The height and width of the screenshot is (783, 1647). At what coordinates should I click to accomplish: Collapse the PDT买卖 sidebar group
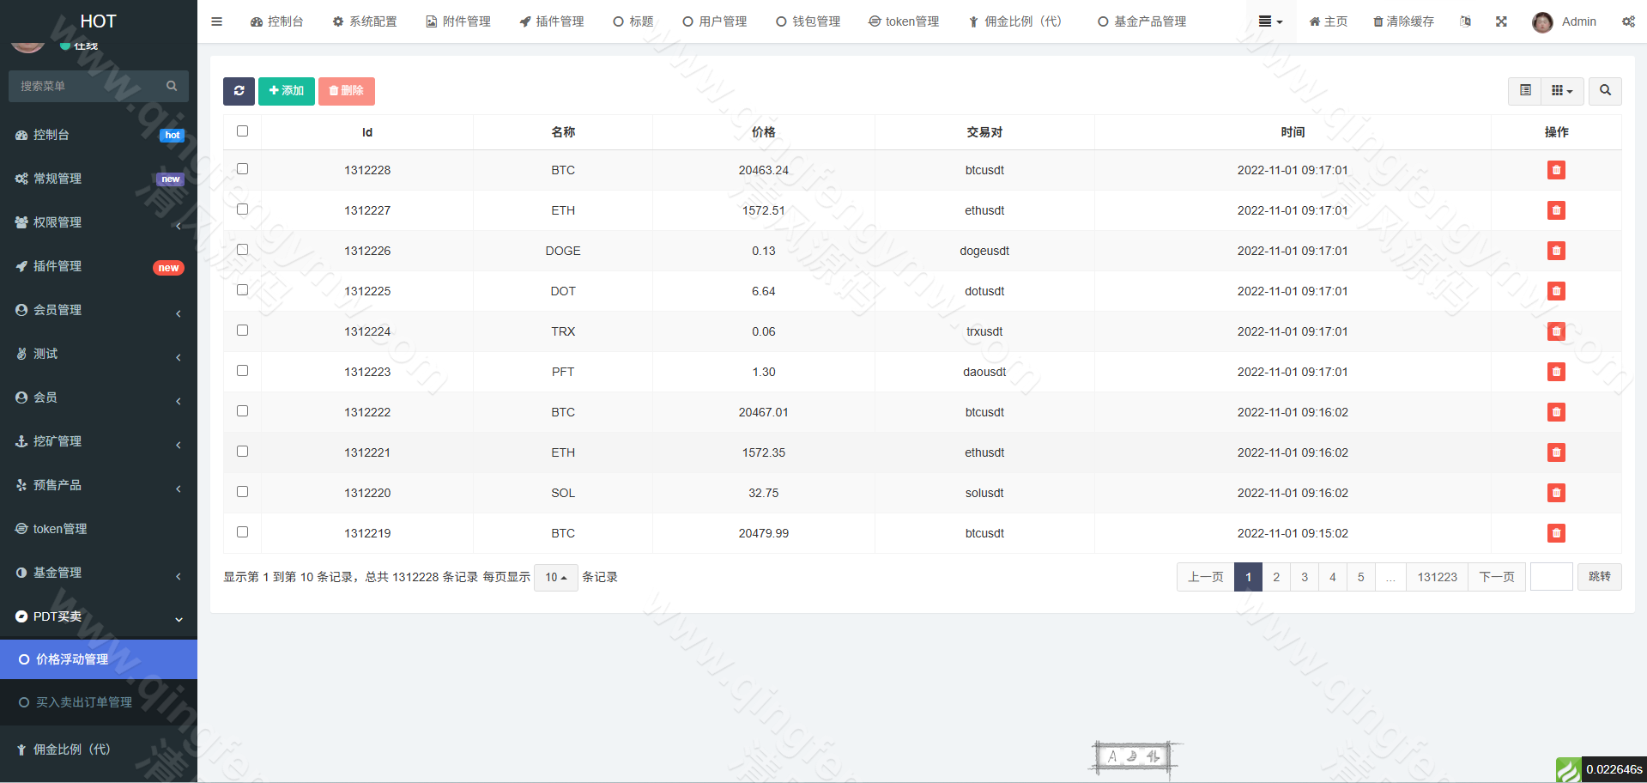[99, 616]
